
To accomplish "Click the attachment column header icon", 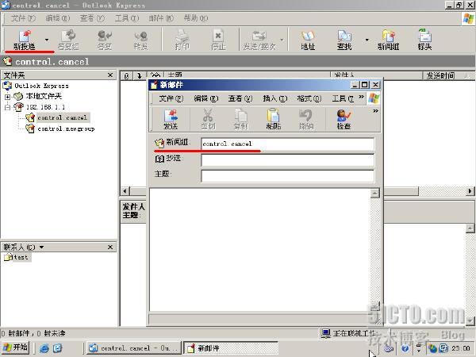I will pyautogui.click(x=126, y=75).
